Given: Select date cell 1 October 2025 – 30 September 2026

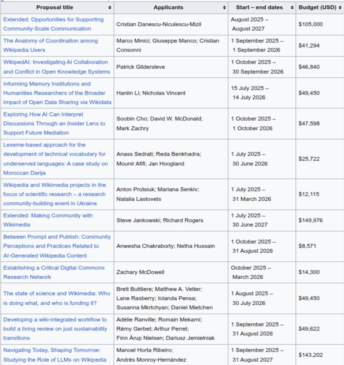Looking at the screenshot, I should (x=262, y=67).
